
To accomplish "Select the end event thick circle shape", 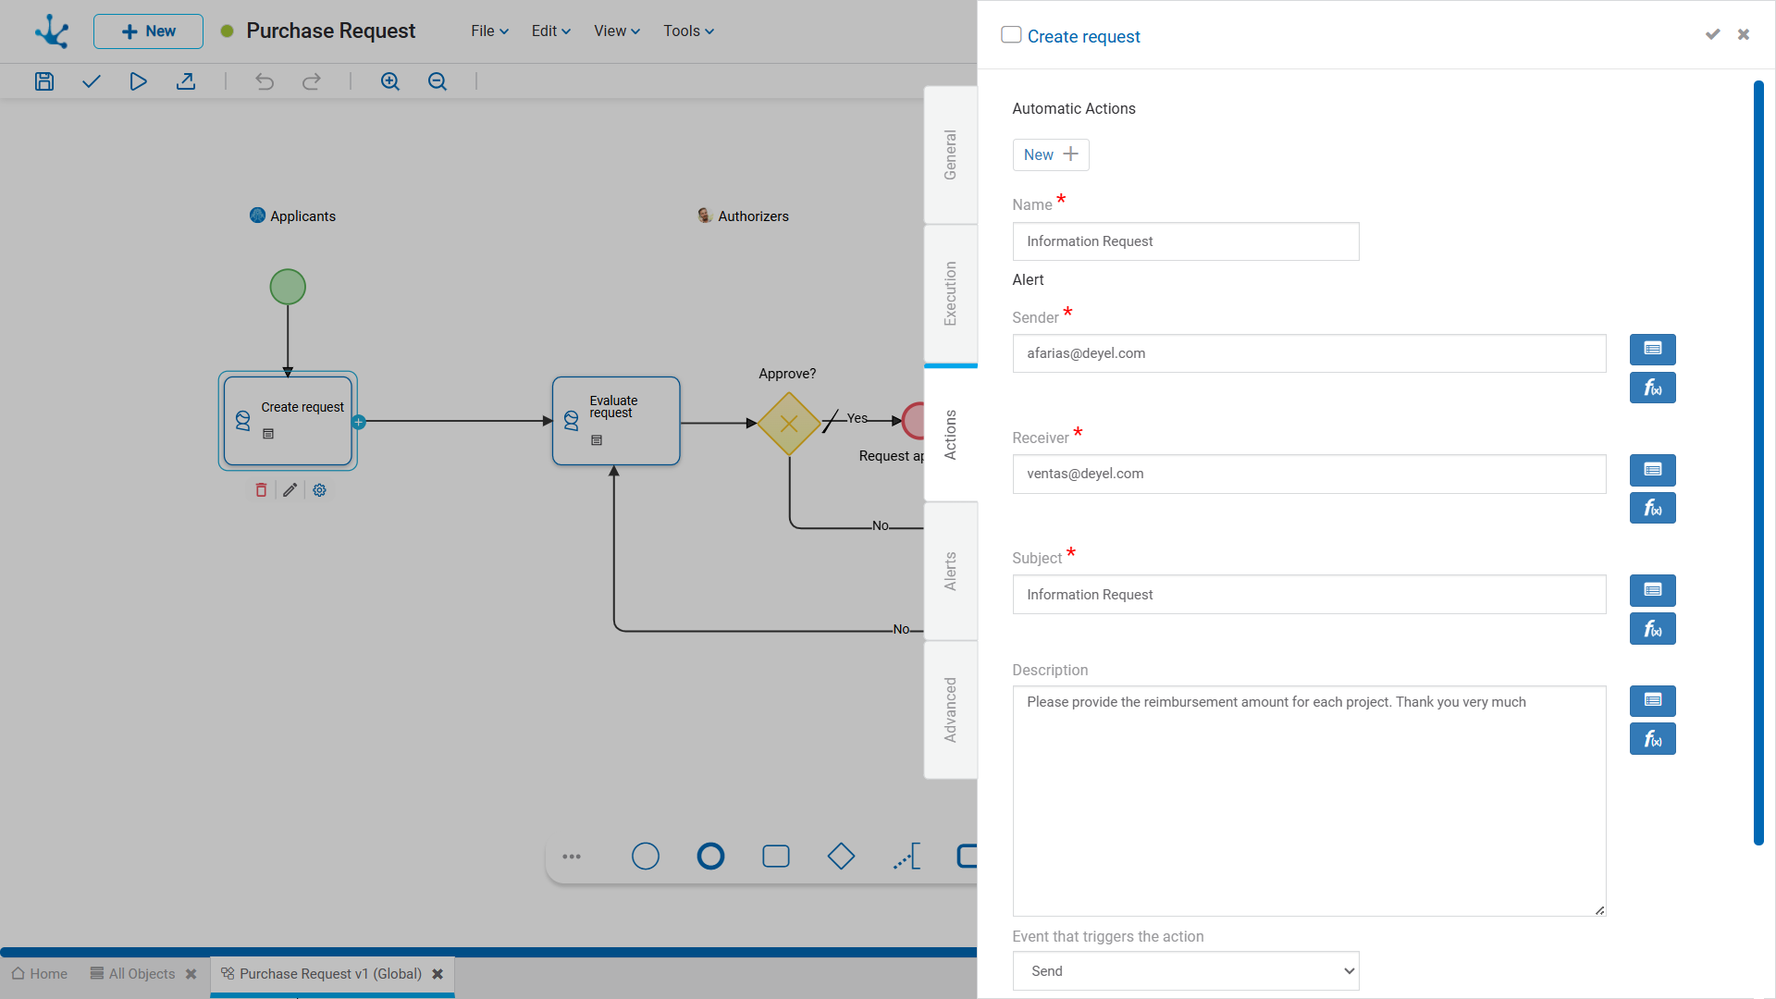I will pyautogui.click(x=710, y=857).
